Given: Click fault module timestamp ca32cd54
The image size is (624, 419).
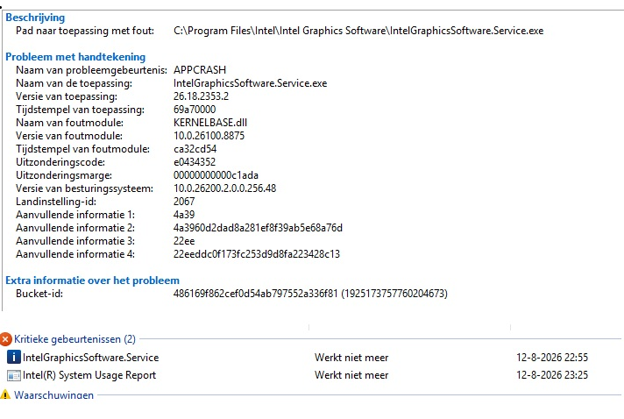Looking at the screenshot, I should [x=195, y=149].
